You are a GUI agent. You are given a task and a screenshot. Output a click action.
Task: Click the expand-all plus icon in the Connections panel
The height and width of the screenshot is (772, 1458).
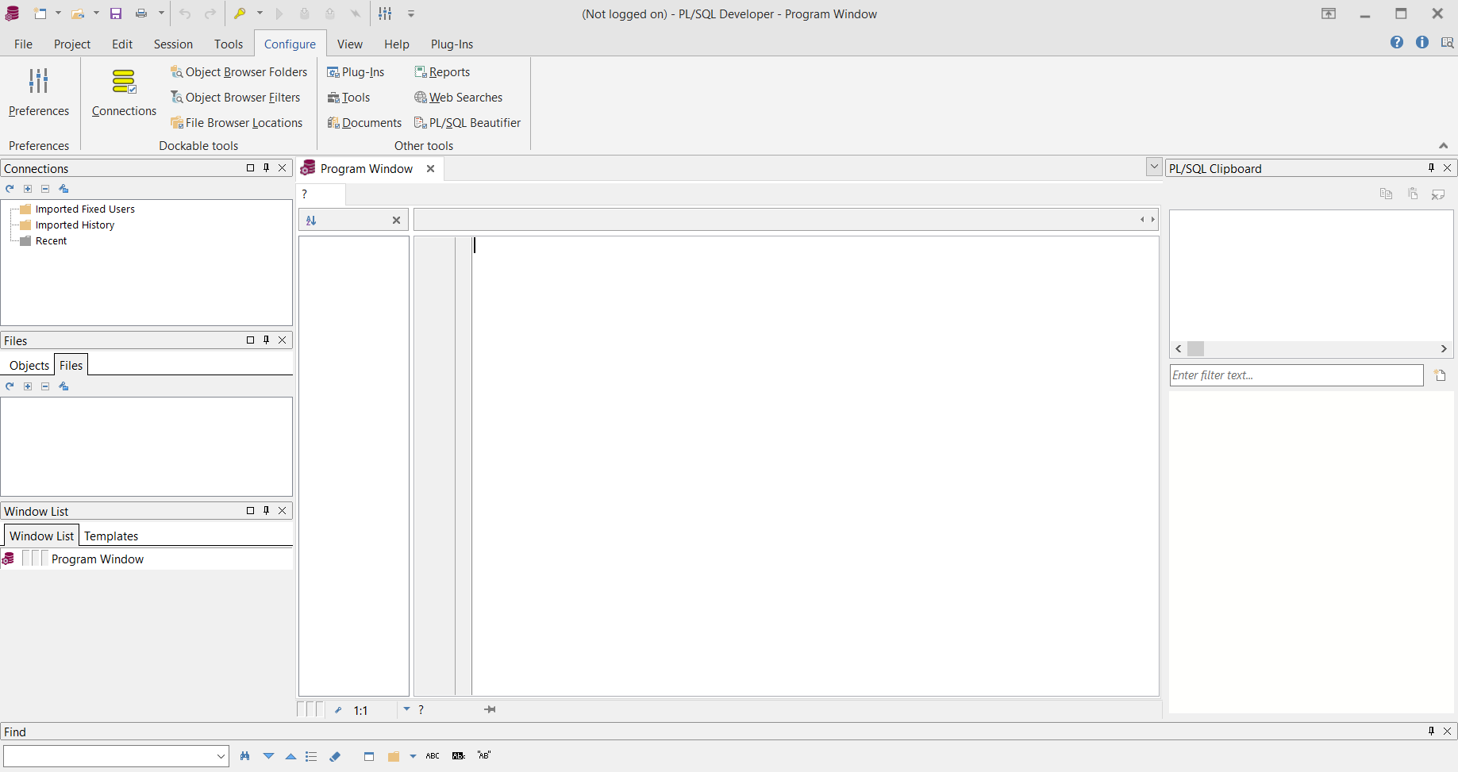tap(28, 189)
